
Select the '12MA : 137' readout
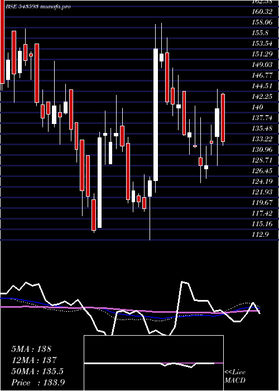[34, 360]
